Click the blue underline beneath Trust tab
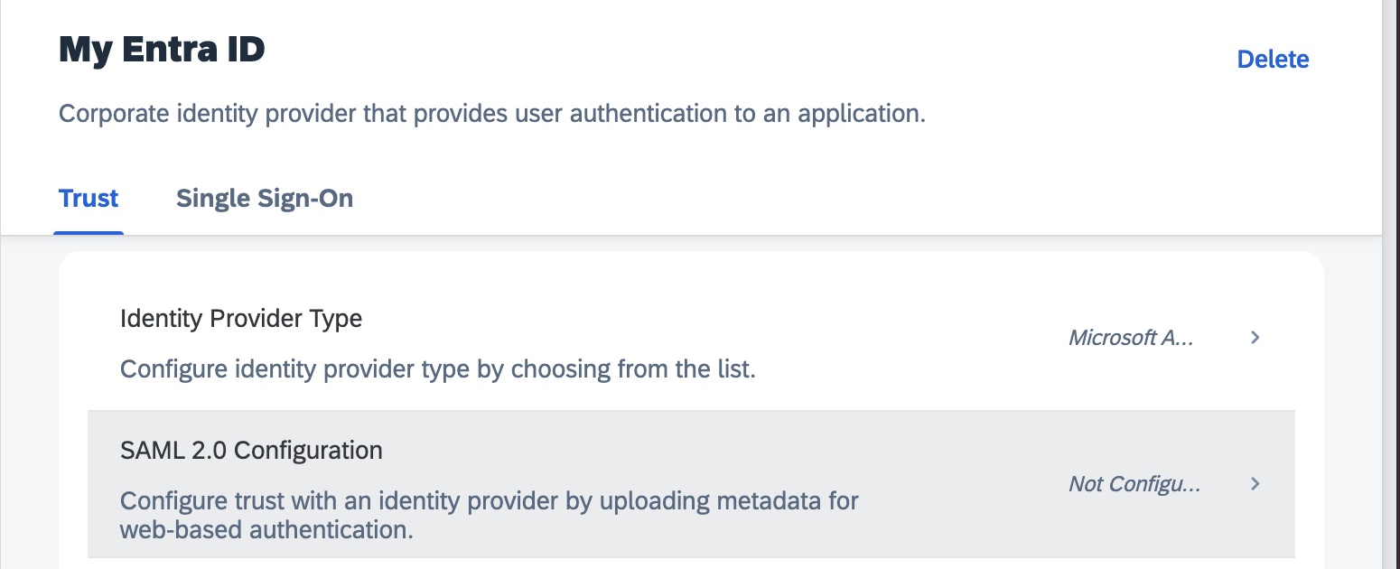1400x569 pixels. [x=89, y=232]
